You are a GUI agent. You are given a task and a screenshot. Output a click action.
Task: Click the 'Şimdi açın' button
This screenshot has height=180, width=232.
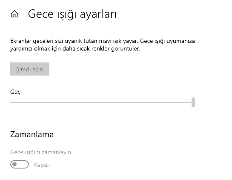pyautogui.click(x=30, y=69)
